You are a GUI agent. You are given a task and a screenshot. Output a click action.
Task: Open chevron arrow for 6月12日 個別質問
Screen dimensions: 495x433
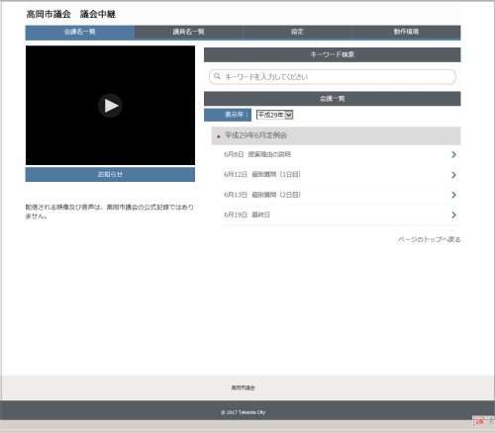pos(453,175)
